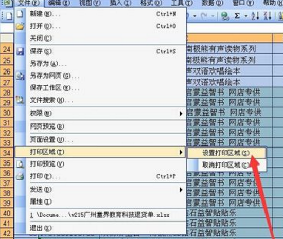Choose 保存 from the file menu

tap(100, 51)
